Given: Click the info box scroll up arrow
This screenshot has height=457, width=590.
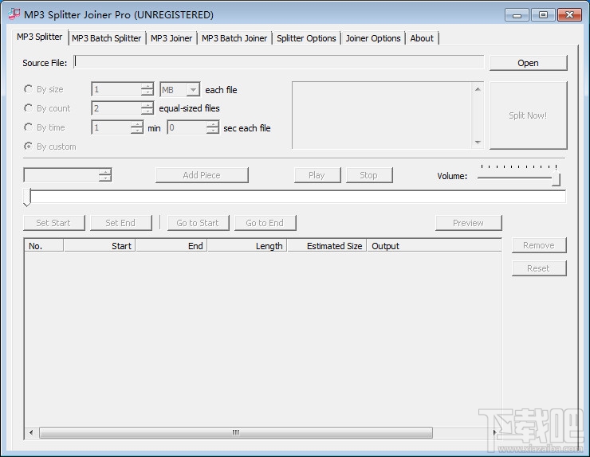Looking at the screenshot, I should pos(478,89).
